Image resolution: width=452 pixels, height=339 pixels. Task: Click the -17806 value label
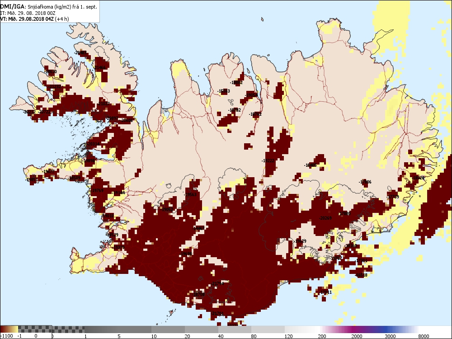[365, 182]
